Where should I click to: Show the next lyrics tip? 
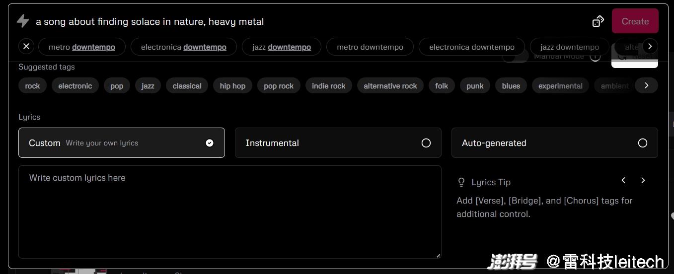643,181
